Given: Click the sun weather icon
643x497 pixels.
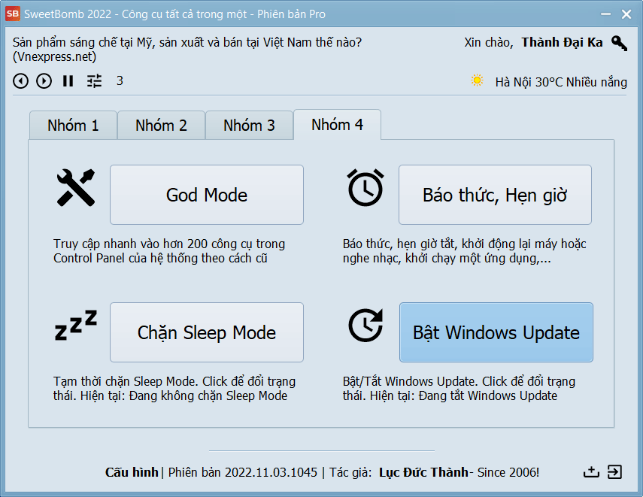Looking at the screenshot, I should tap(477, 80).
